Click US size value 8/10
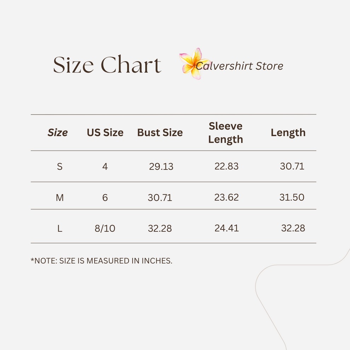The height and width of the screenshot is (350, 350). (x=105, y=228)
